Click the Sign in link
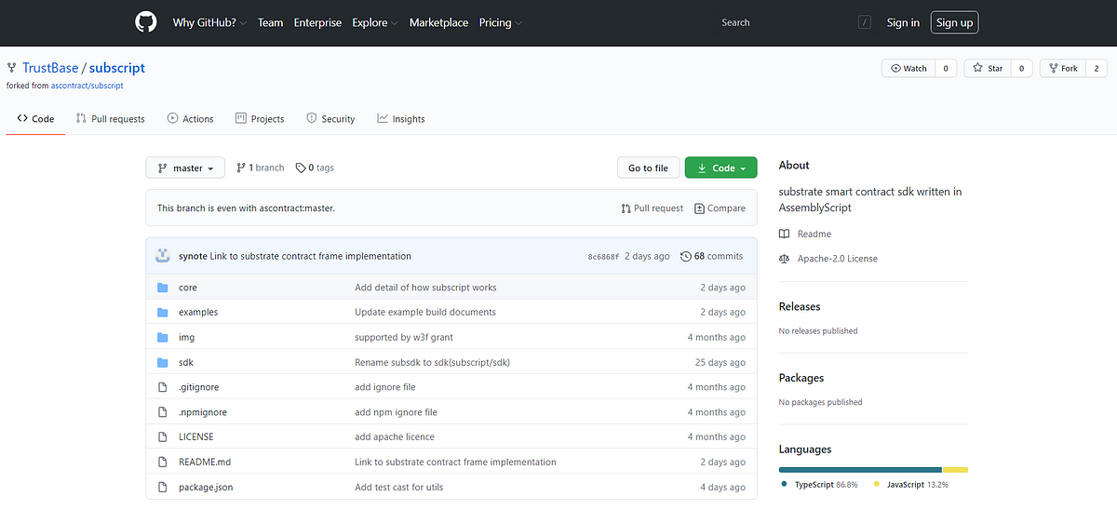 click(x=903, y=22)
